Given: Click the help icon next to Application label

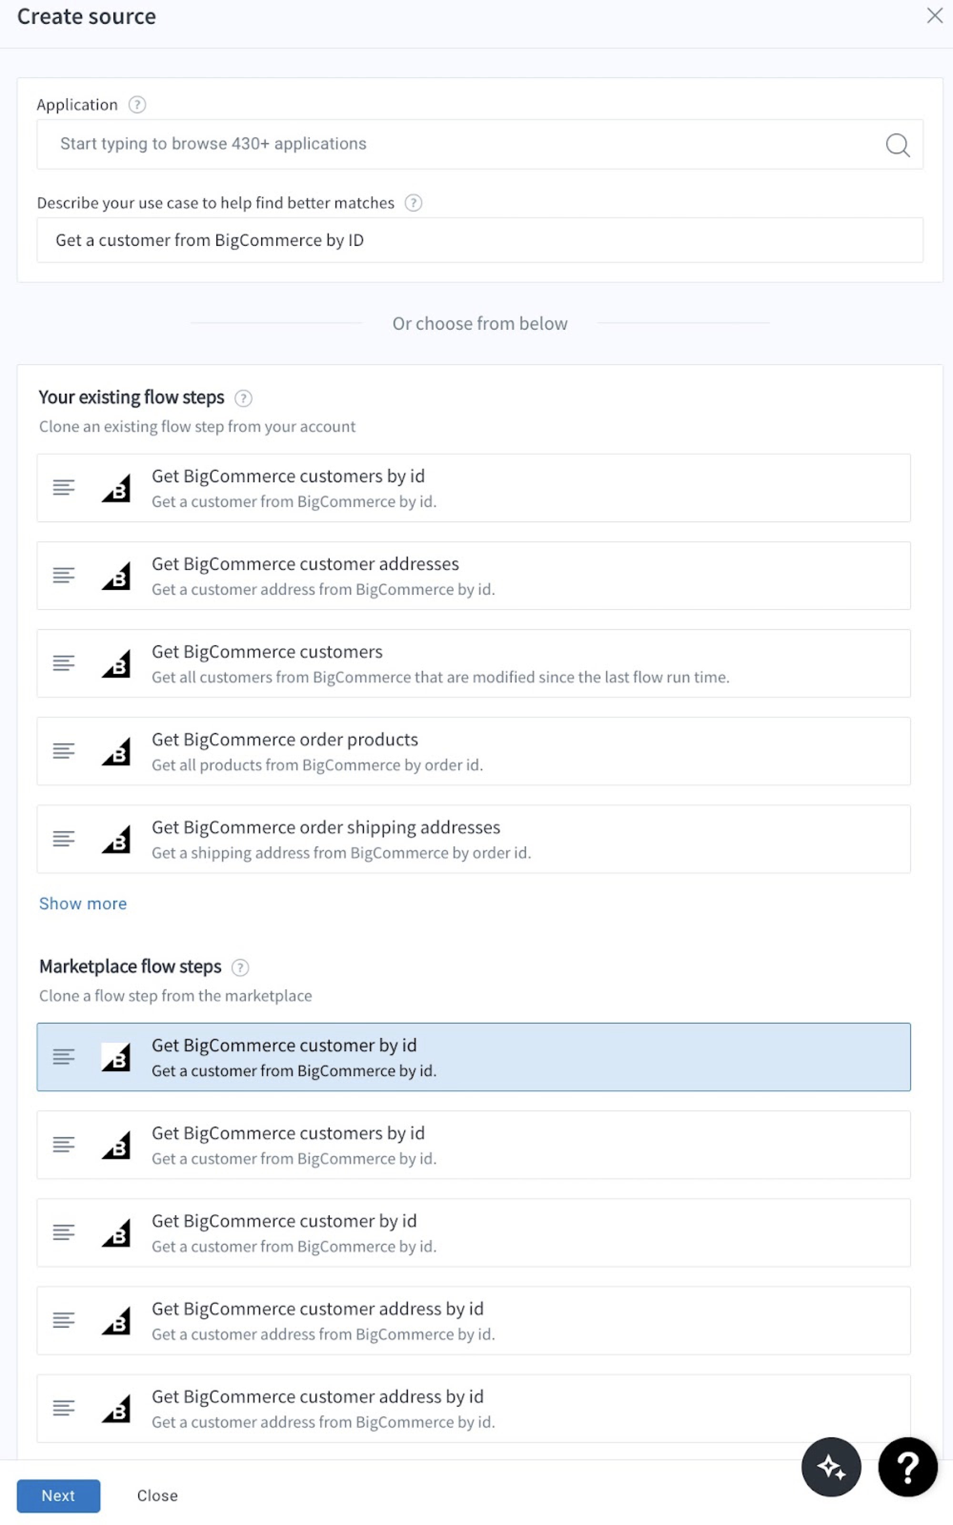Looking at the screenshot, I should [136, 105].
